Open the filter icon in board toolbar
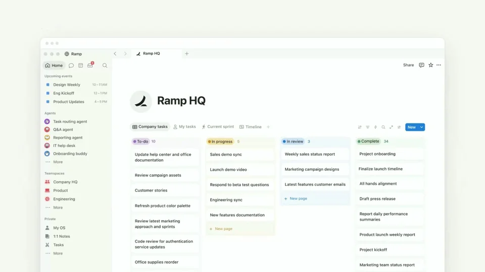 [367, 127]
